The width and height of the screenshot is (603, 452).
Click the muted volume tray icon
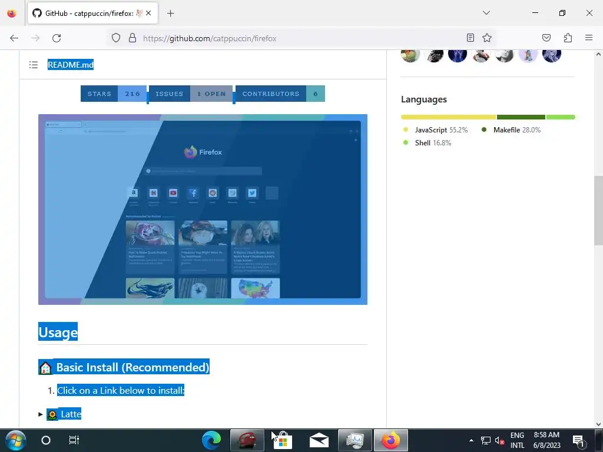pos(499,440)
